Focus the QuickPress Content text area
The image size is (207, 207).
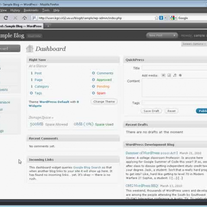[174, 88]
